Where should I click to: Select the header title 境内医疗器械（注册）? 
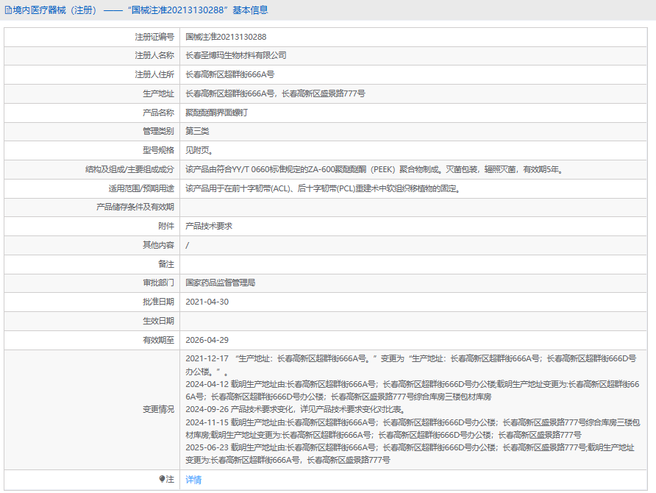click(x=55, y=10)
